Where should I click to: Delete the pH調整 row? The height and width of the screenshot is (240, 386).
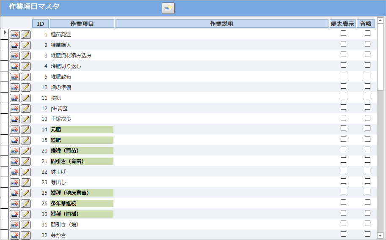[x=15, y=109]
